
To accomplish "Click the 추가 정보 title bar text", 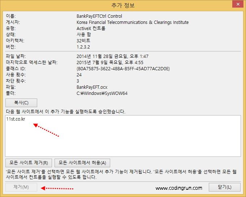I will [123, 5].
